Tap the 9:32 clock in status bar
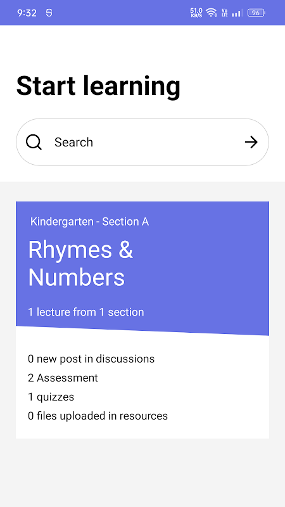 27,13
